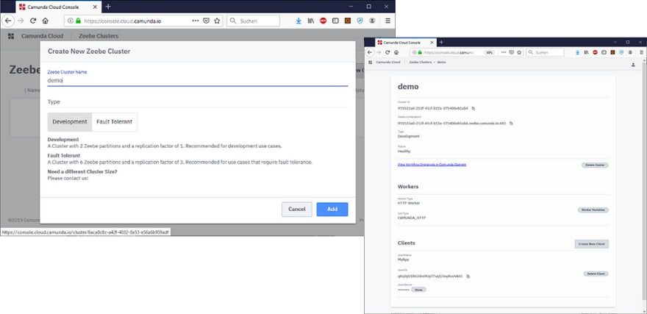This screenshot has width=647, height=314.
Task: Click the Suchen search box in left window
Action: pyautogui.click(x=254, y=21)
